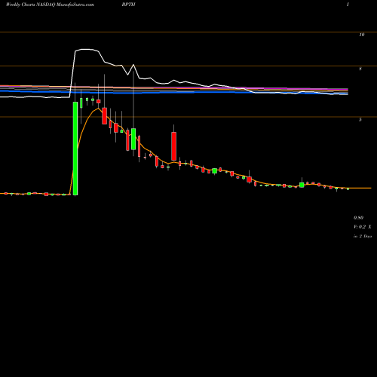Click the price axis label 10
The image size is (377, 377).
[362, 35]
